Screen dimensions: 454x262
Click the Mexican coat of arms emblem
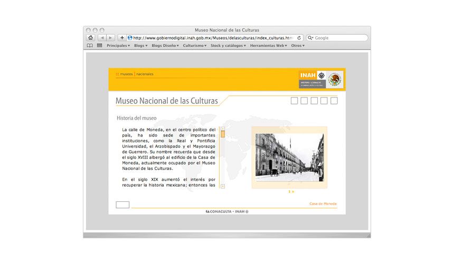335,80
